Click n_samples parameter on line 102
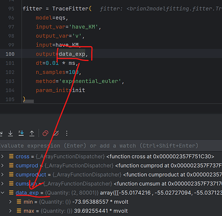Viewport: 222px width, 216px height. tap(51, 72)
